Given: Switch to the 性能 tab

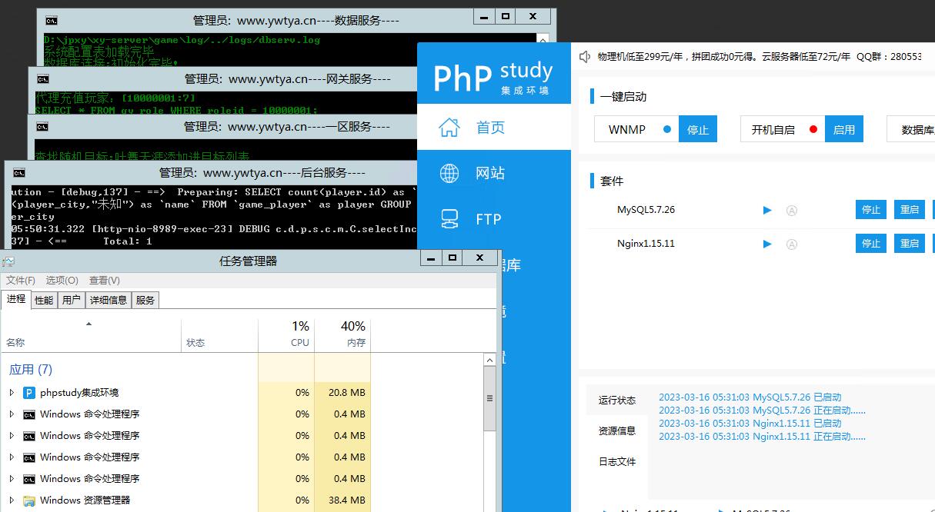Looking at the screenshot, I should (44, 301).
